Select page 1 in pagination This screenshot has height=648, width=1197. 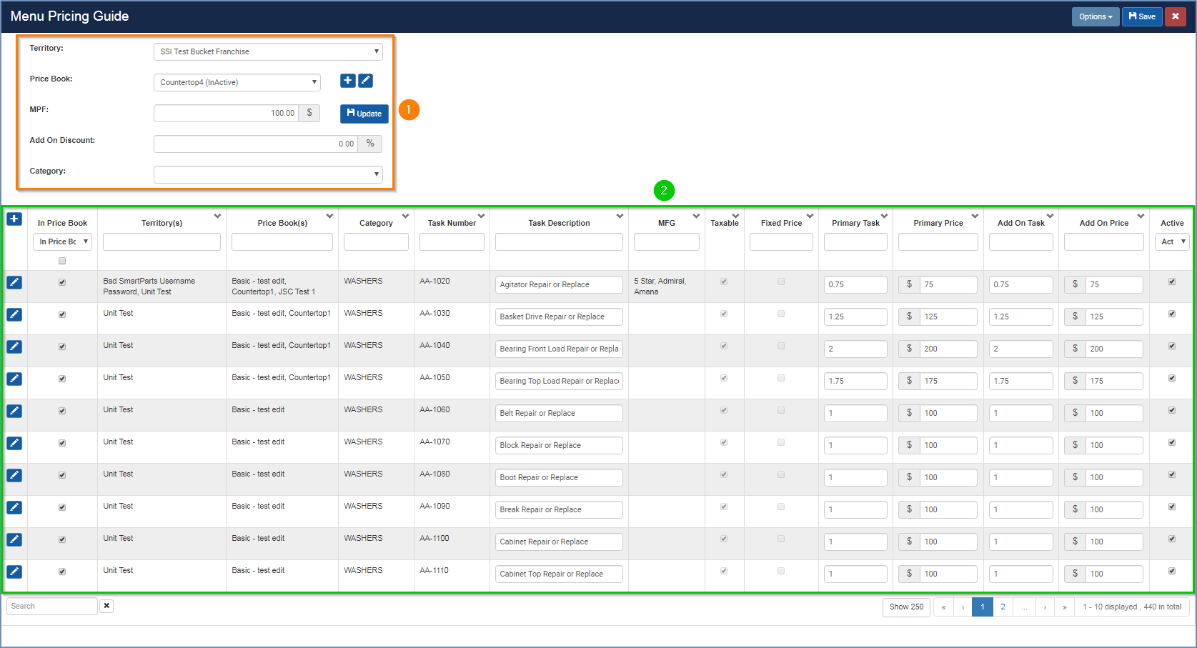[983, 607]
